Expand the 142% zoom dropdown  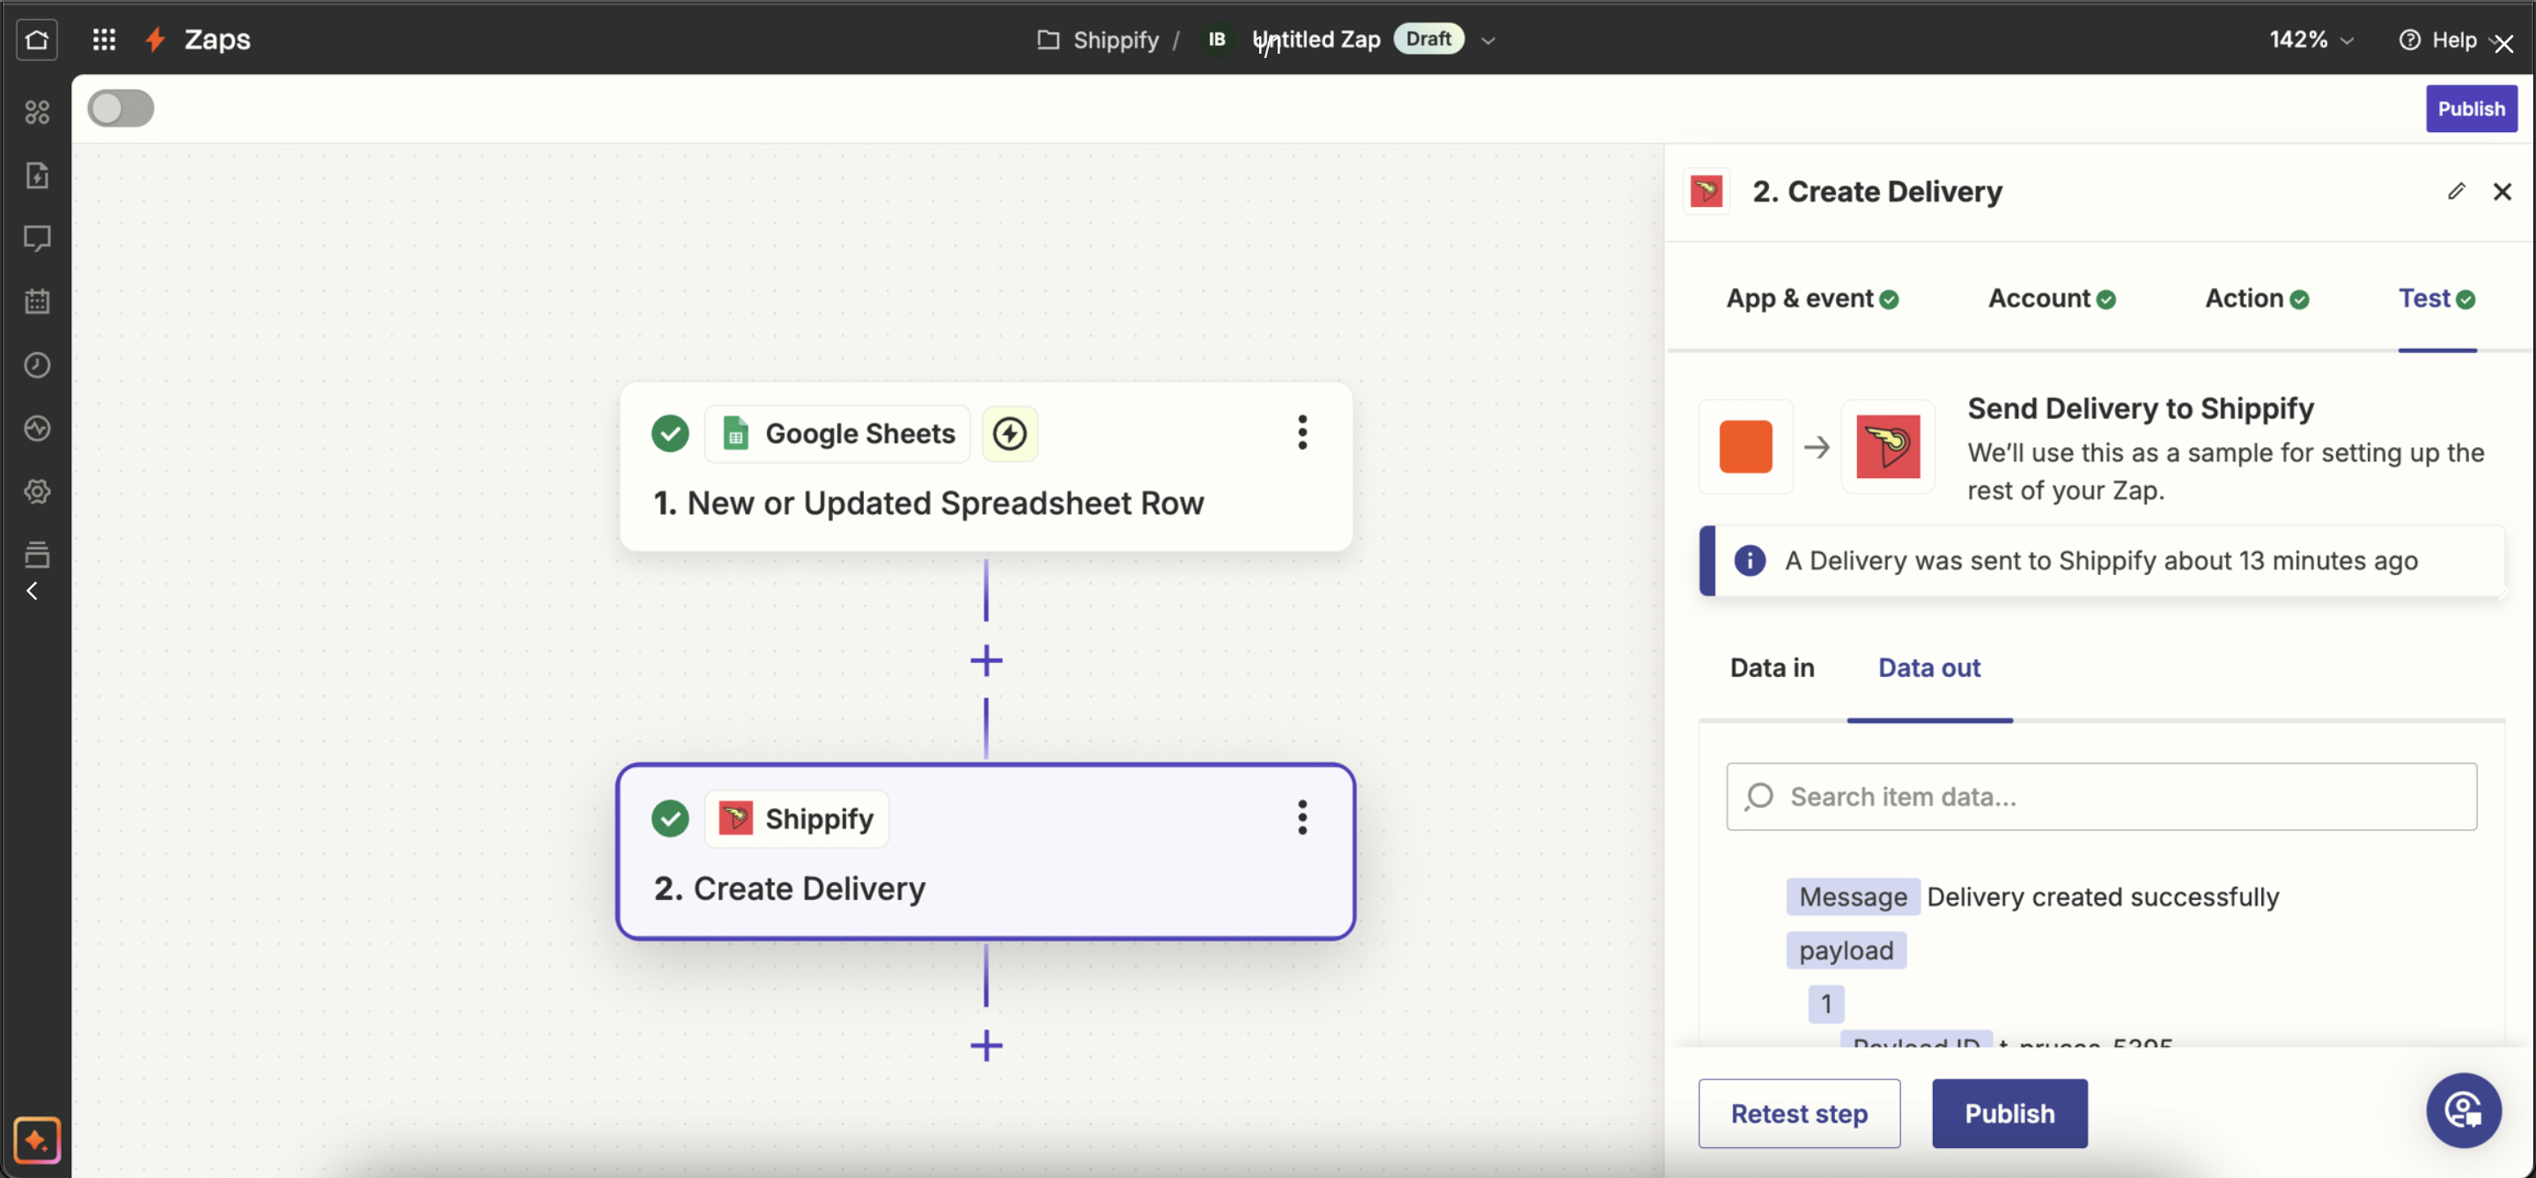(2311, 40)
